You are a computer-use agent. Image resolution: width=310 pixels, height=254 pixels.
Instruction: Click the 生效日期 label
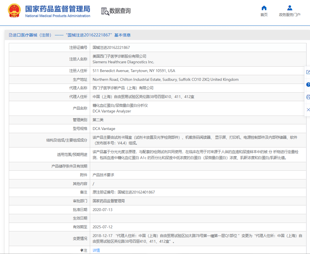(80, 218)
